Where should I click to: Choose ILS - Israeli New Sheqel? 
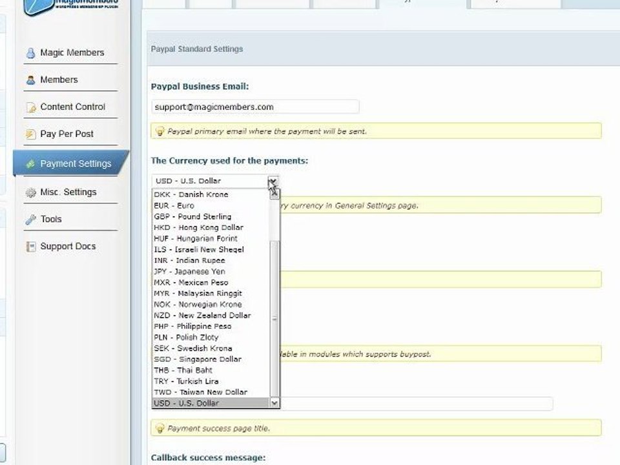click(211, 249)
